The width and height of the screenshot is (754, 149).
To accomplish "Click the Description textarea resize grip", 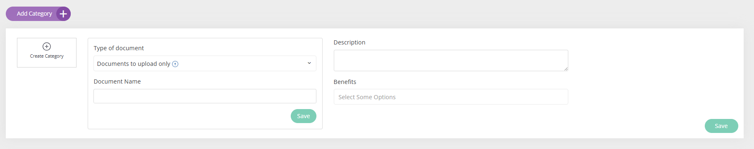I will point(566,69).
